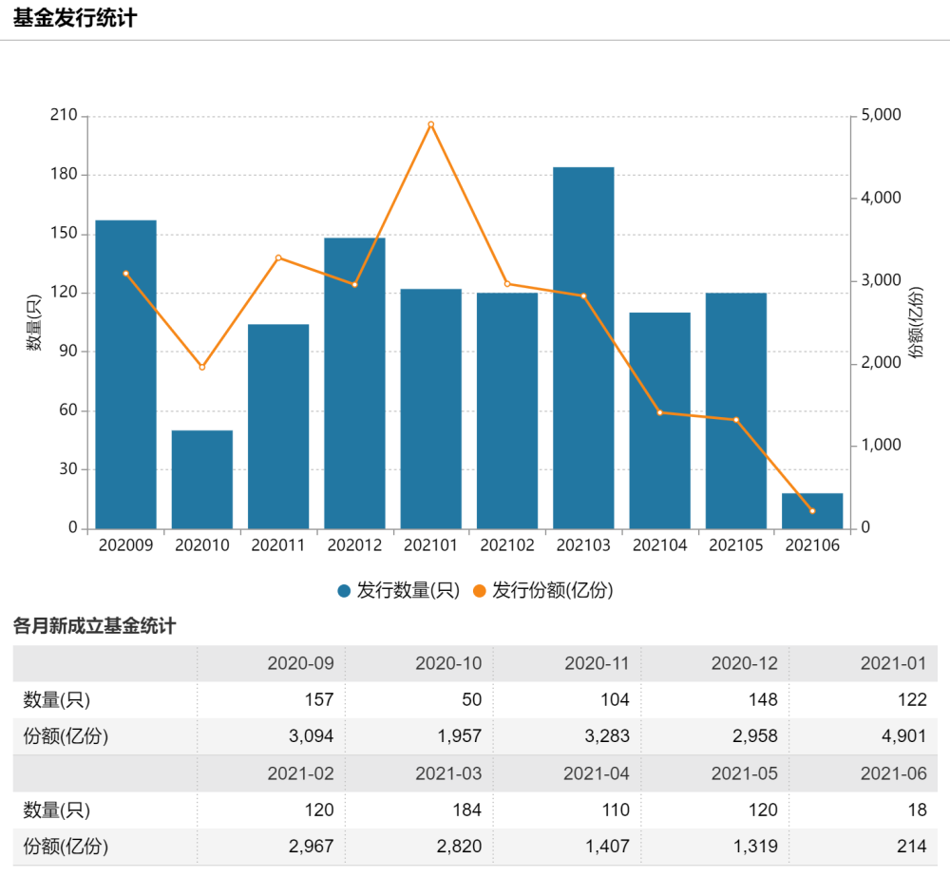Click table cell value 2,958
Image resolution: width=950 pixels, height=877 pixels.
pos(755,736)
